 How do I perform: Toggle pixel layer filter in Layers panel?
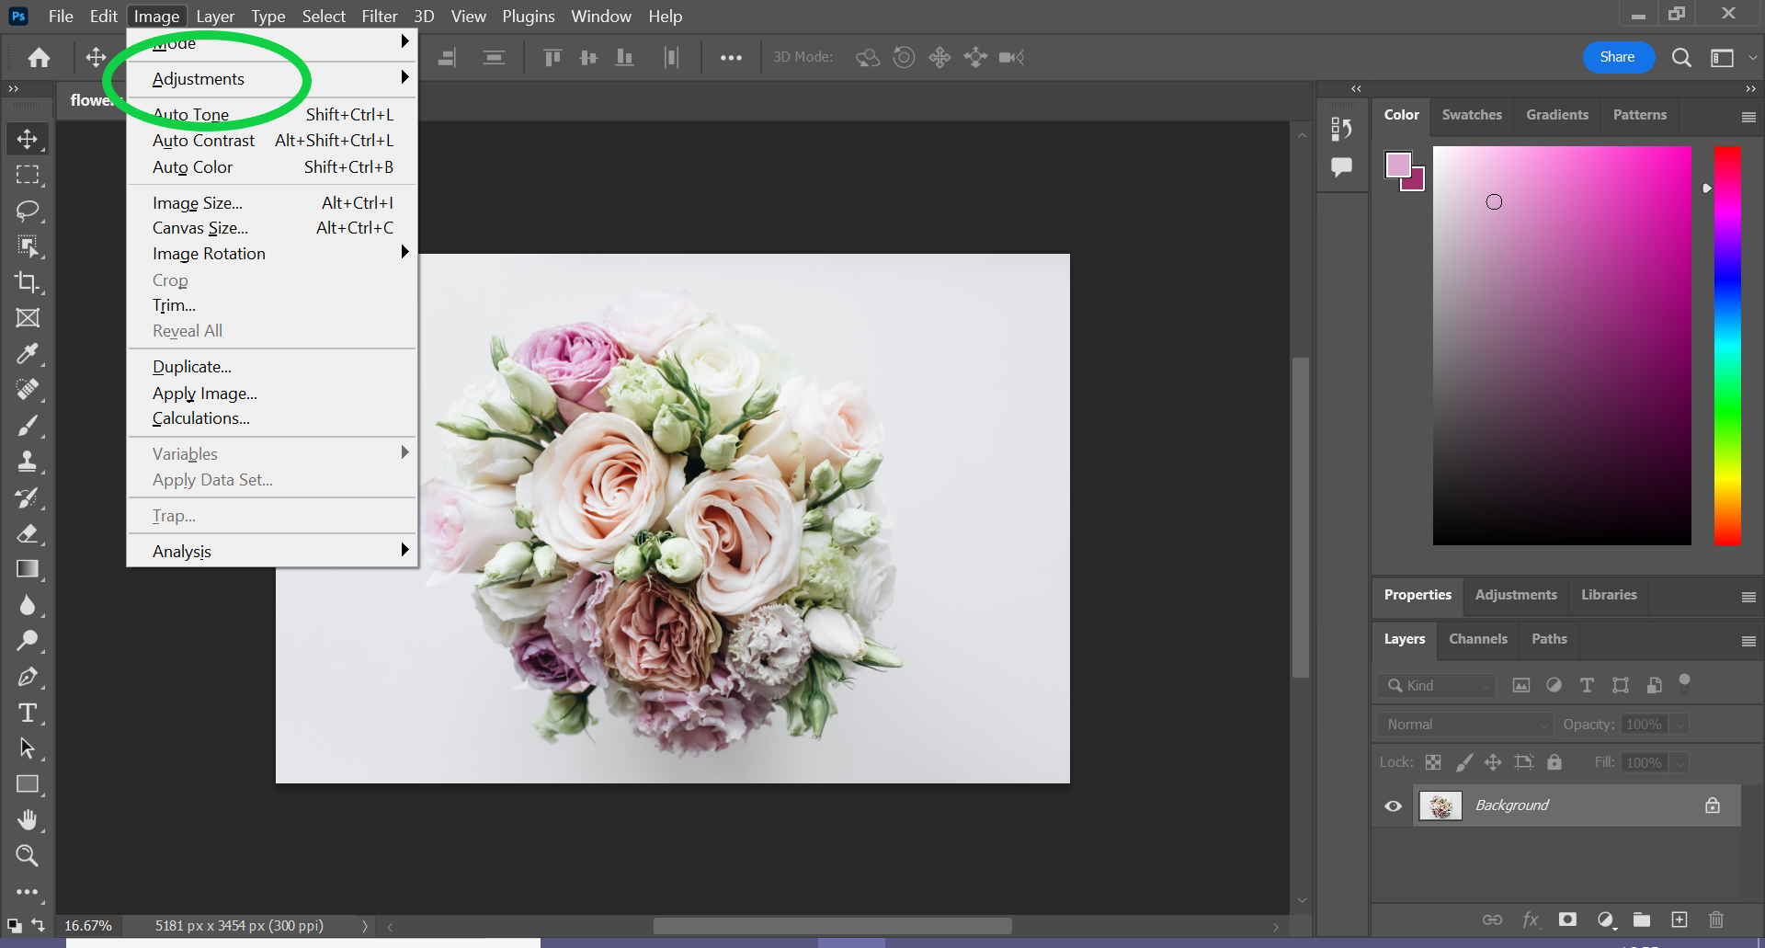(x=1521, y=685)
